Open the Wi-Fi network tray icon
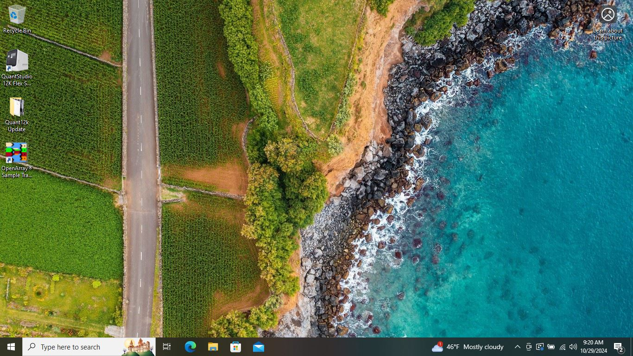Screen dimensions: 633x356 (x=562, y=347)
